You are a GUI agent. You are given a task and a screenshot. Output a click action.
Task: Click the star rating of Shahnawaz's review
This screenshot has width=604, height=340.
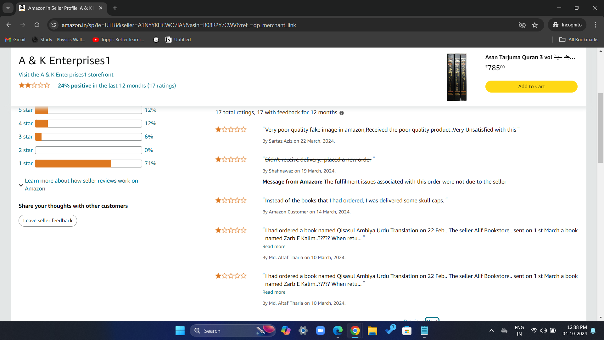(x=231, y=159)
